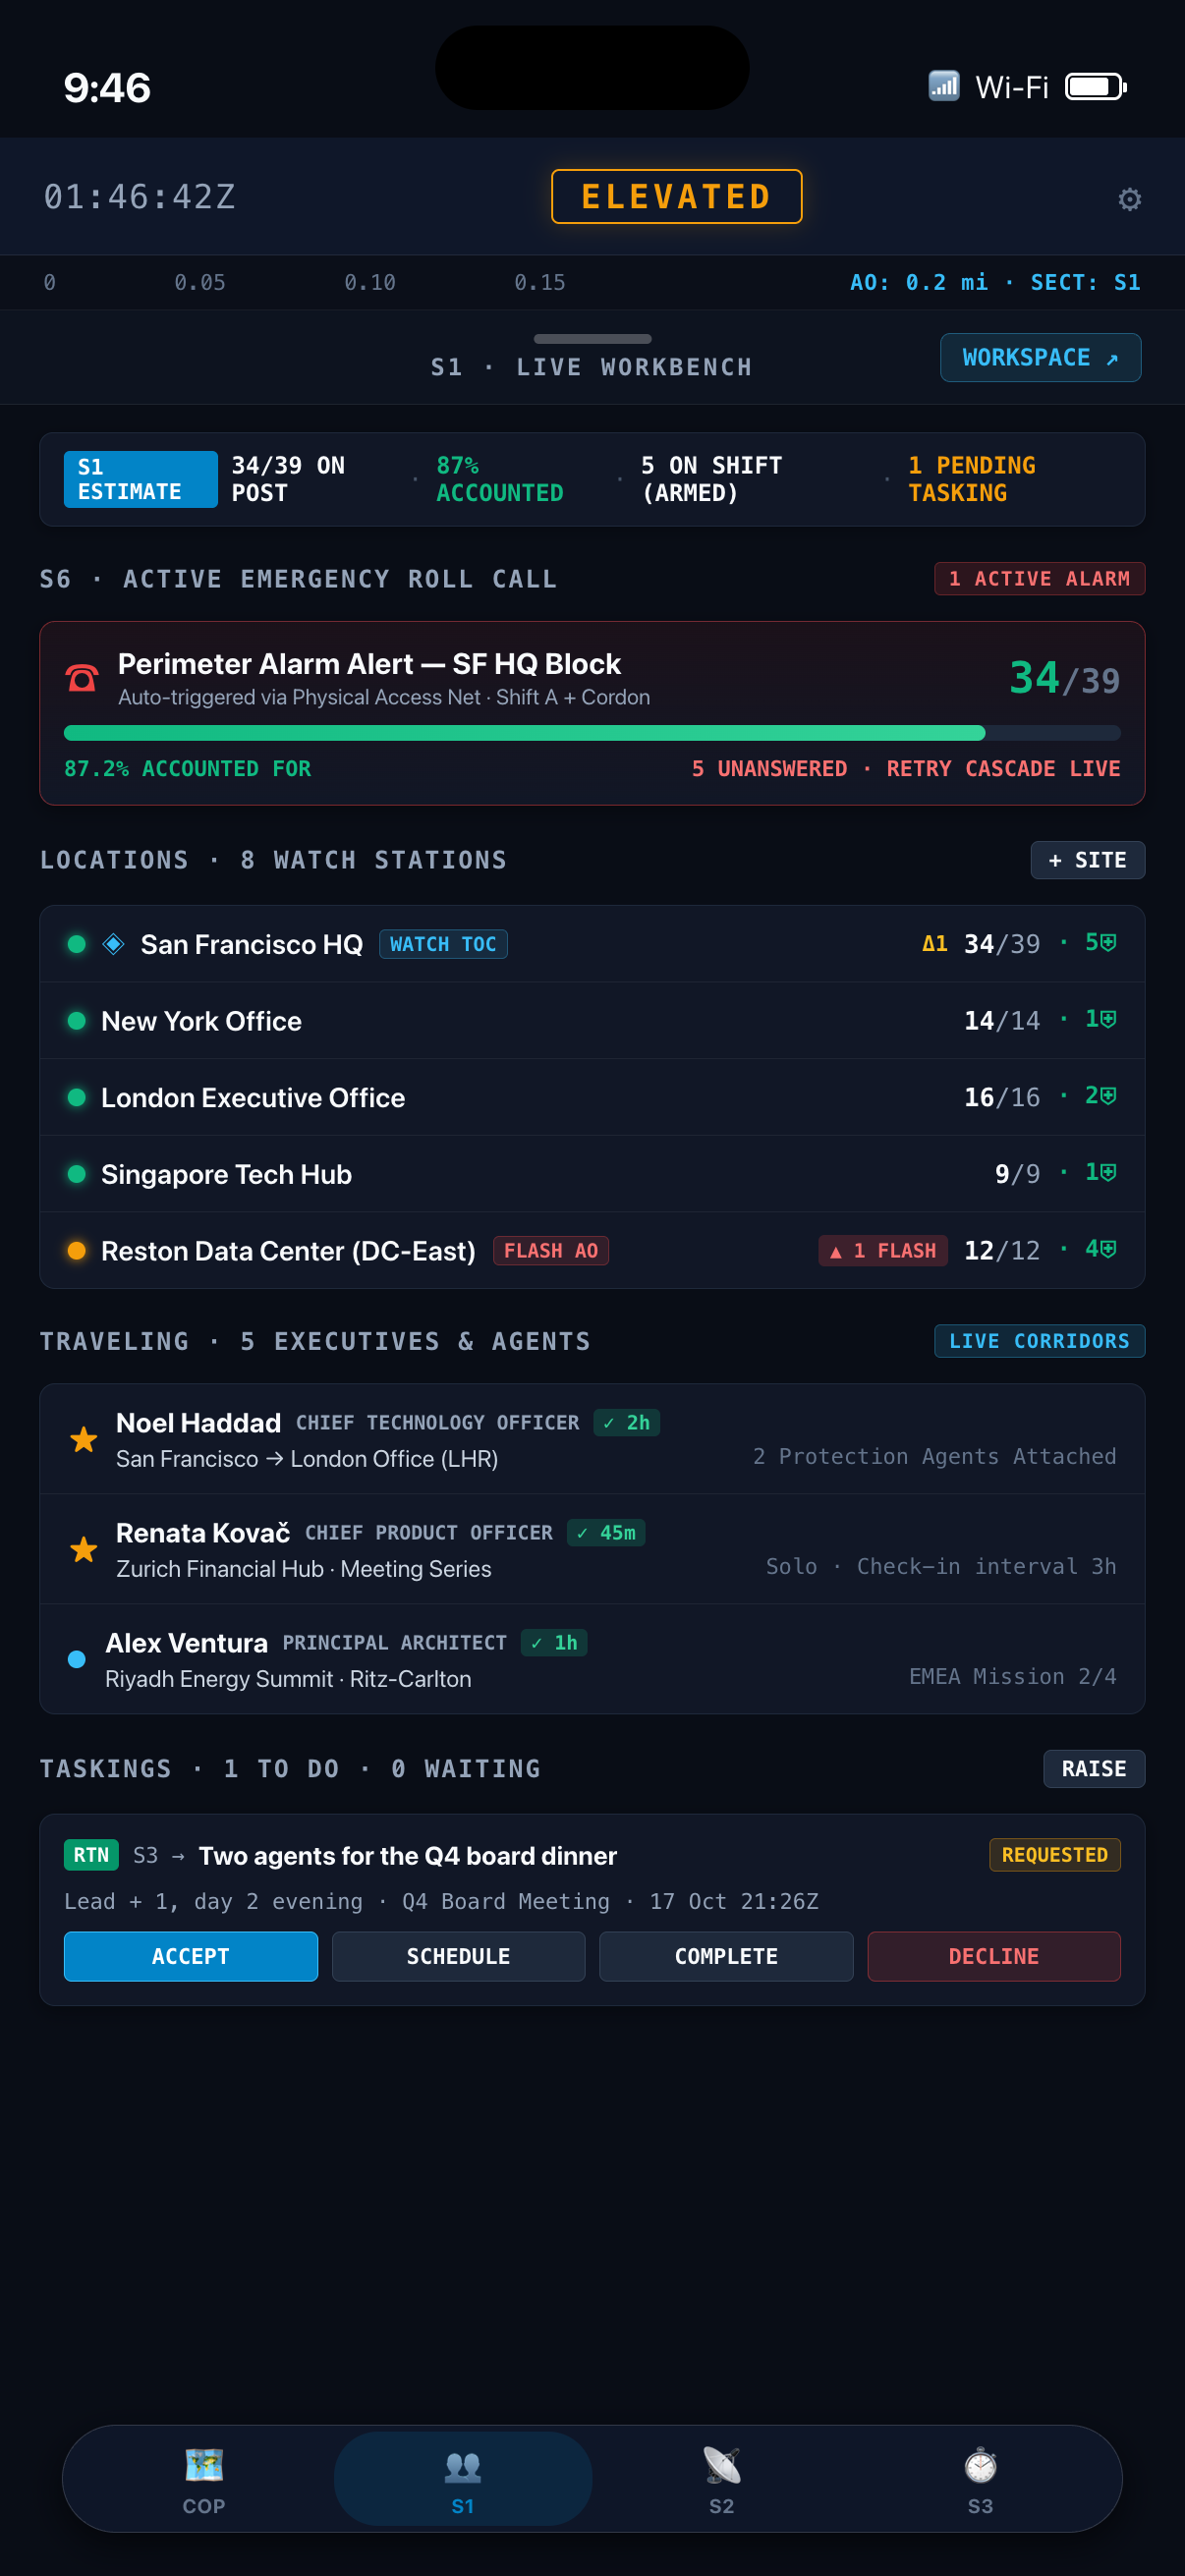Raise a new tasking

click(1094, 1768)
